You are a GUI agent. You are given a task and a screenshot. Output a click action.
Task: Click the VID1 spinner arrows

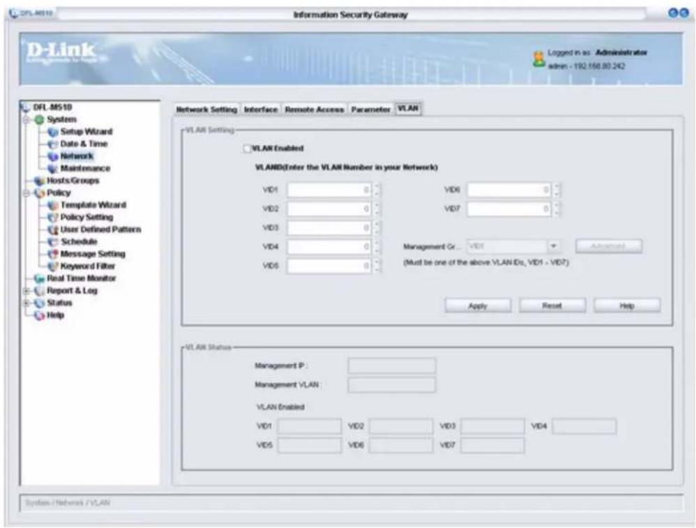point(377,190)
